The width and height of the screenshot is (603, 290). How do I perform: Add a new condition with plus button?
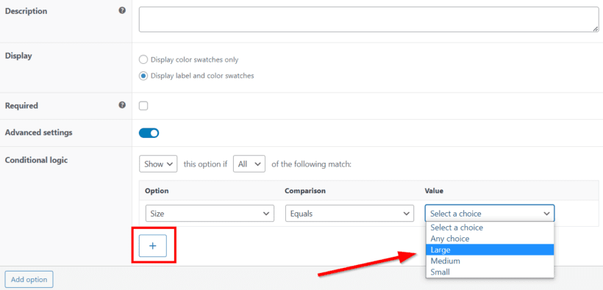click(153, 245)
